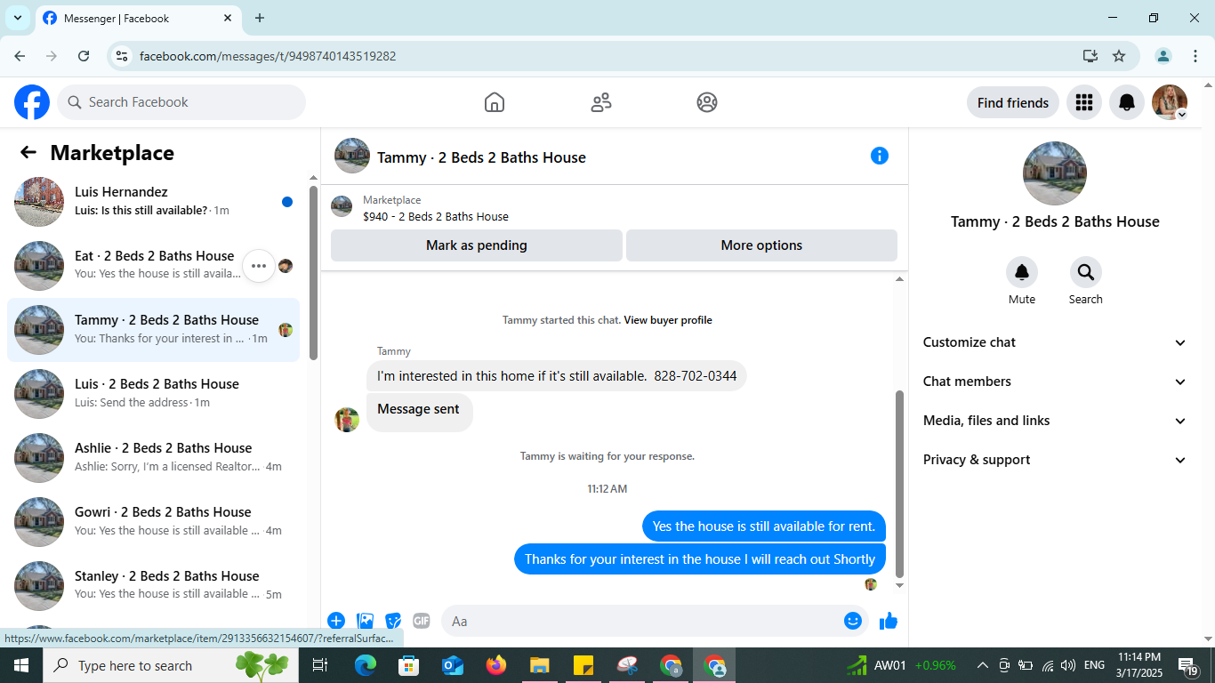Click the Find friends button

1013,102
